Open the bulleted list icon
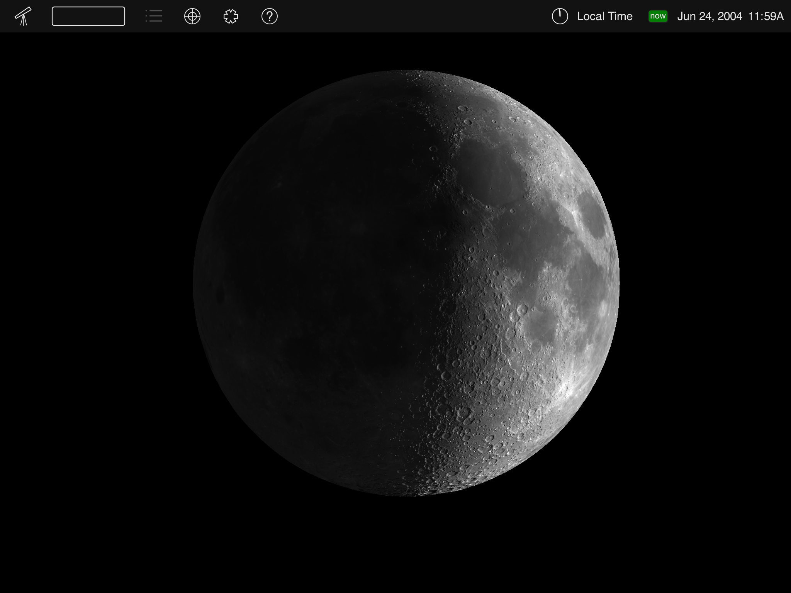Screen dimensions: 791x593 click(154, 16)
